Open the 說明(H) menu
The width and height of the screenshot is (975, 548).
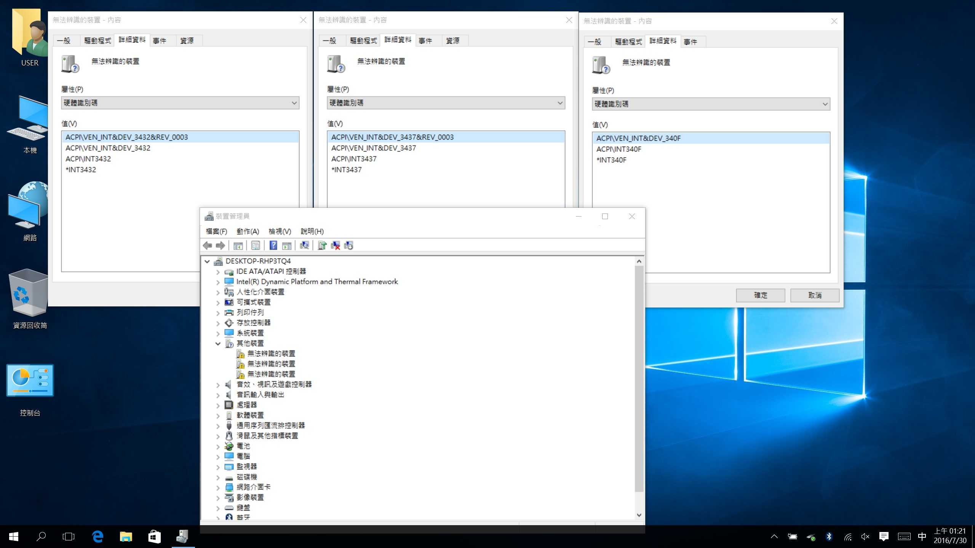pos(312,231)
